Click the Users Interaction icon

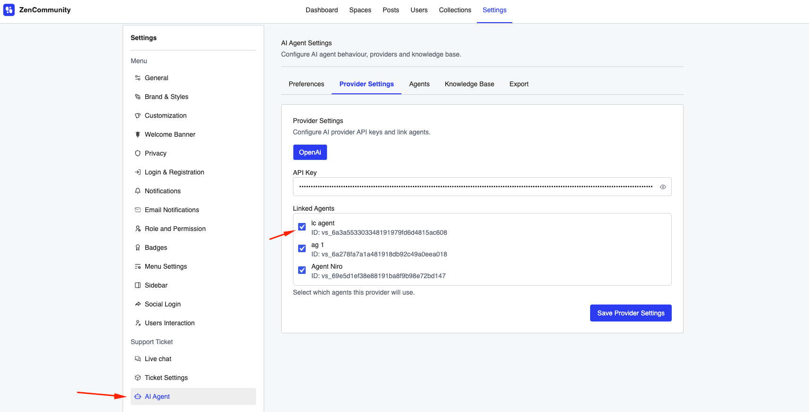point(138,323)
